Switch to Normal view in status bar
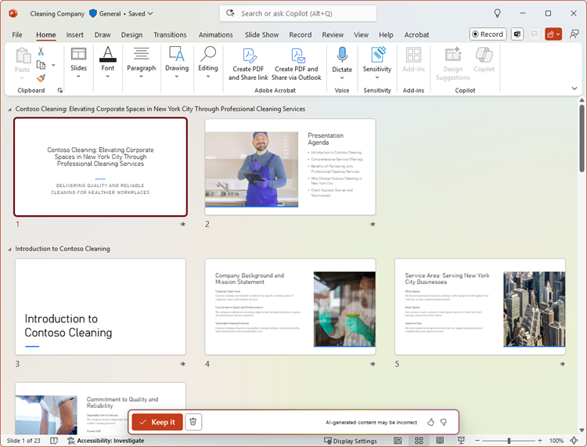 pyautogui.click(x=398, y=441)
